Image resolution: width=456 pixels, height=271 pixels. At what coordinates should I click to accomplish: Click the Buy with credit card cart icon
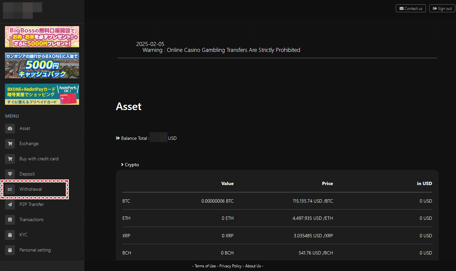click(10, 159)
